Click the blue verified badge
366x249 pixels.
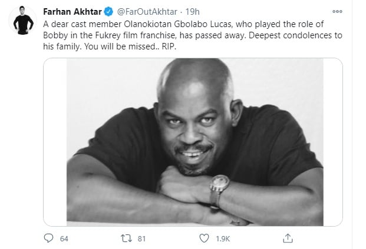(108, 12)
